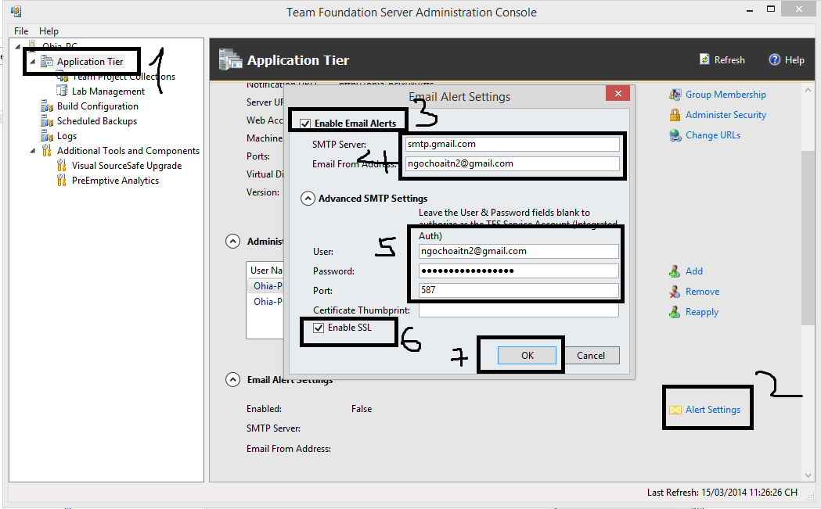
Task: Open Administer Security link
Action: tap(726, 115)
